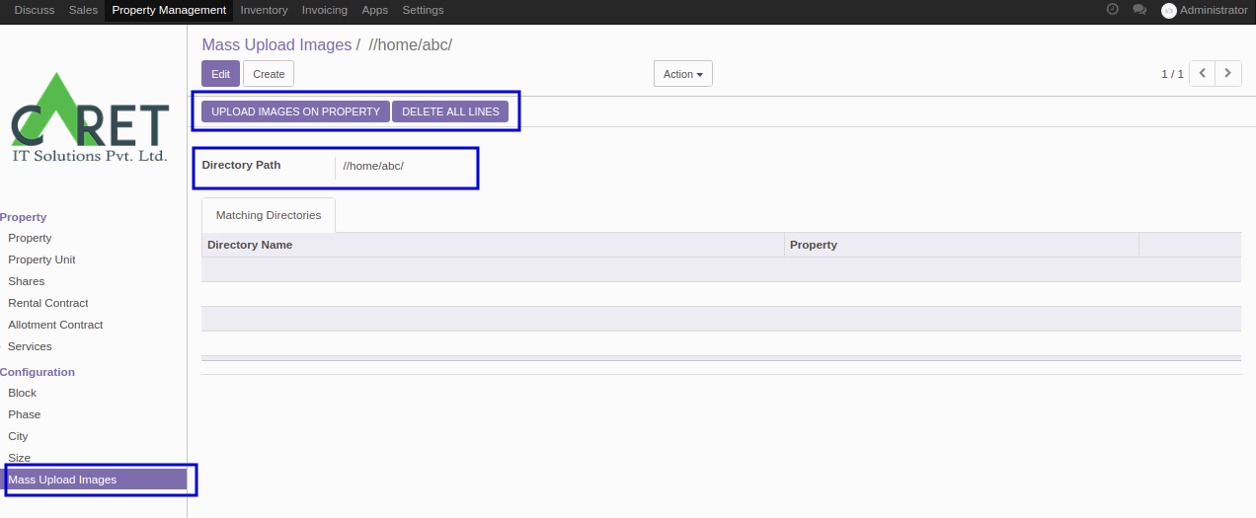This screenshot has width=1256, height=518.
Task: Open the conversations chat icon
Action: click(x=1139, y=10)
